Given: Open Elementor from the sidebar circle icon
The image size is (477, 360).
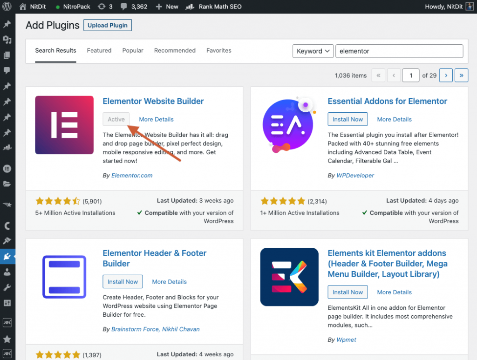Looking at the screenshot, I should [x=7, y=169].
